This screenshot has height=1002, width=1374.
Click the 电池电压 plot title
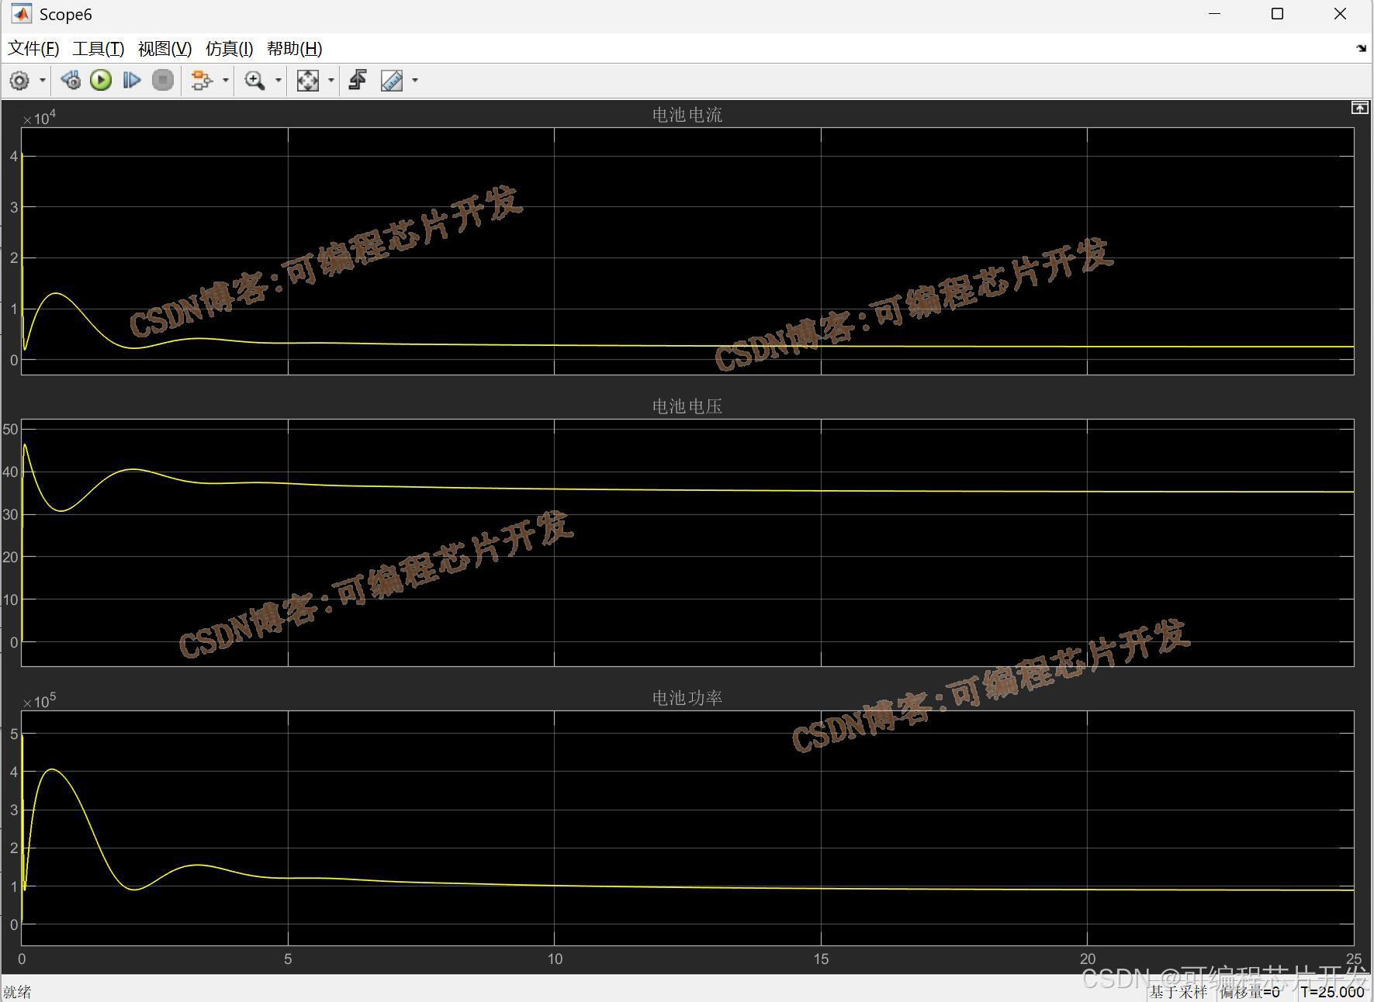pos(687,407)
